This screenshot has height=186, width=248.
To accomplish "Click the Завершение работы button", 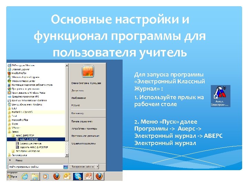I will [83, 167].
